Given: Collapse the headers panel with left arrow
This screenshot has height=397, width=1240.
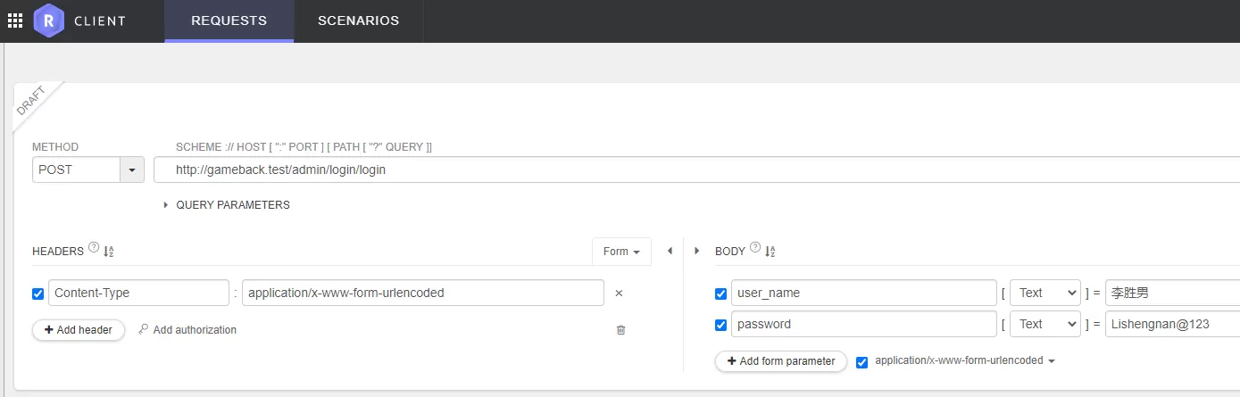Looking at the screenshot, I should pos(670,252).
